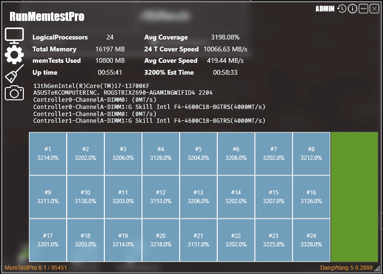Select memtest tile #4 at 3126.0%
Image resolution: width=383 pixels, height=274 pixels.
click(161, 154)
